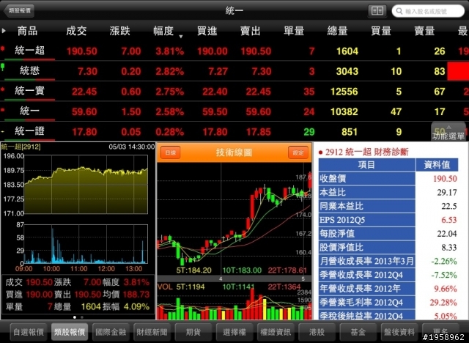Open the 功能選單 popup button
Image resolution: width=469 pixels, height=343 pixels.
(448, 132)
